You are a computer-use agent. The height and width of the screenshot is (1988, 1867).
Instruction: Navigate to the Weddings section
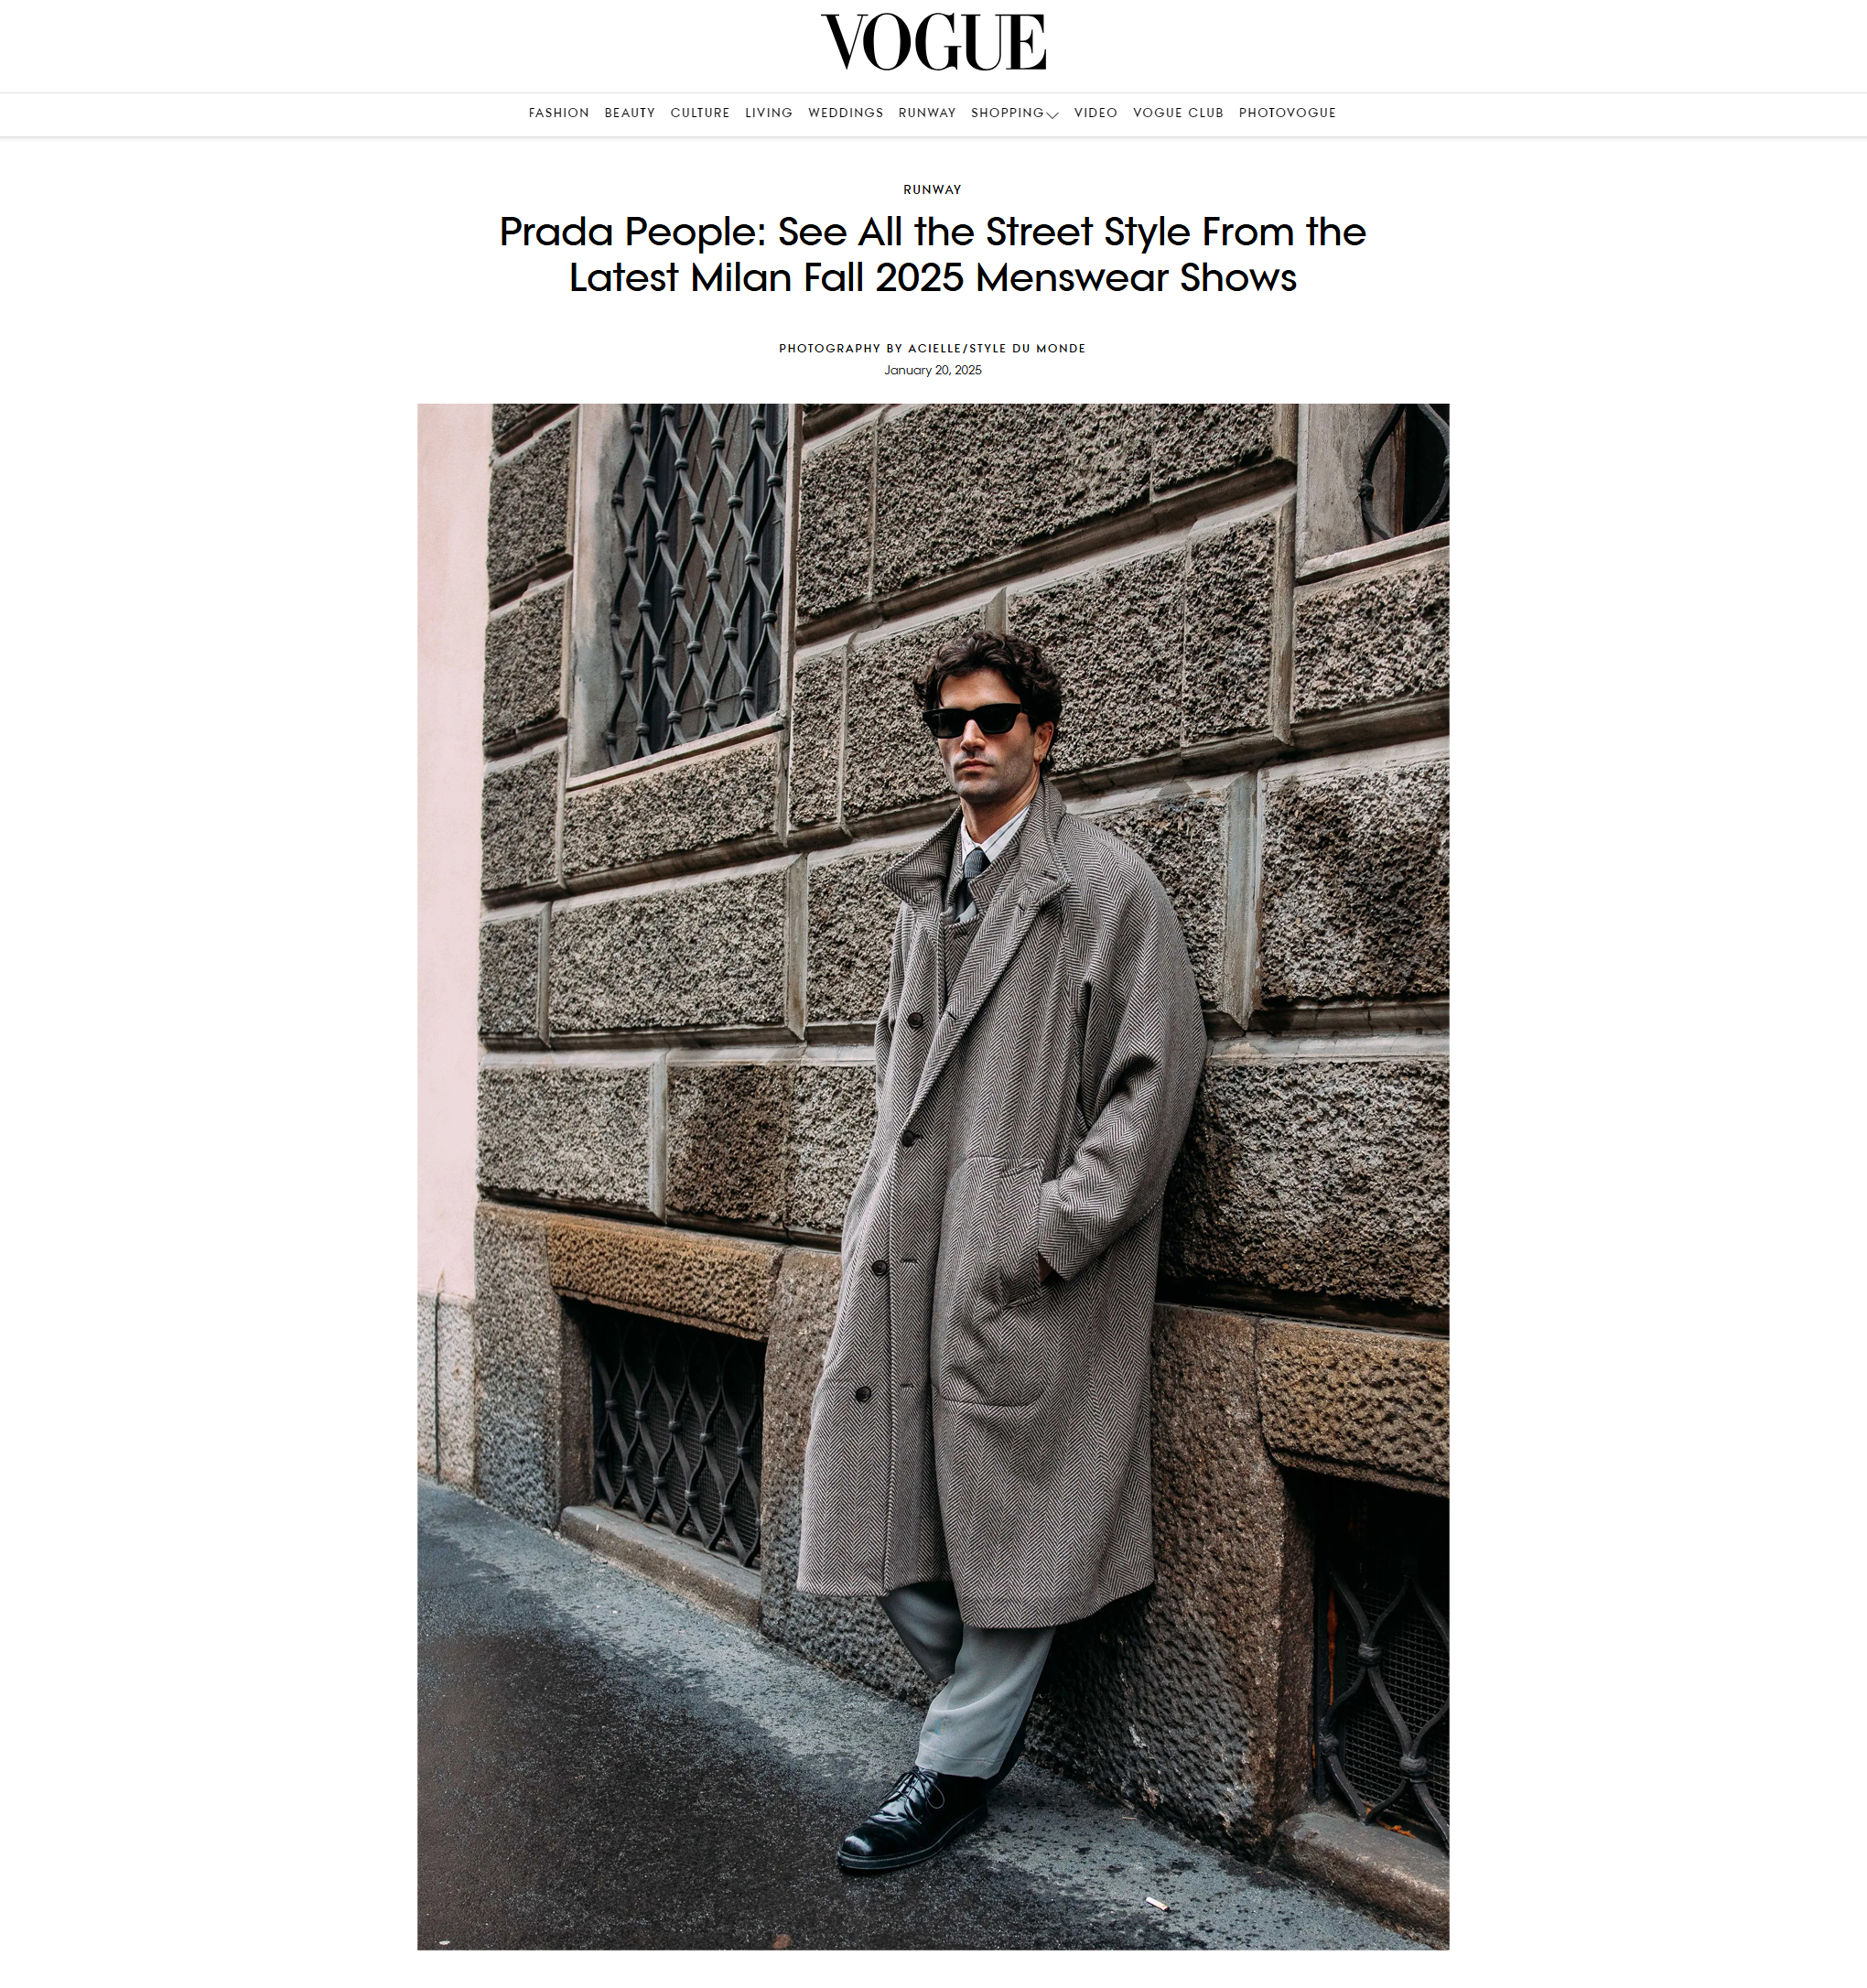[x=846, y=113]
